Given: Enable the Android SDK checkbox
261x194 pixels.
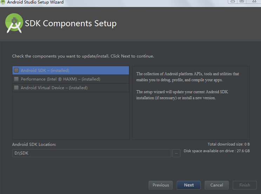Looking at the screenshot, I should (x=16, y=70).
